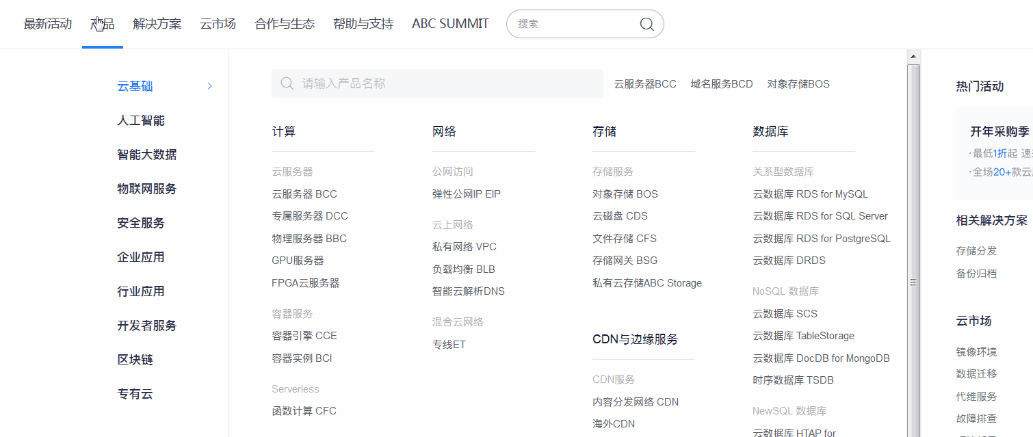Open 内容分发网络 CDN link

pos(636,402)
